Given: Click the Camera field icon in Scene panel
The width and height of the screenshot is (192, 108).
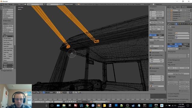Looking at the screenshot, I should (x=176, y=33).
